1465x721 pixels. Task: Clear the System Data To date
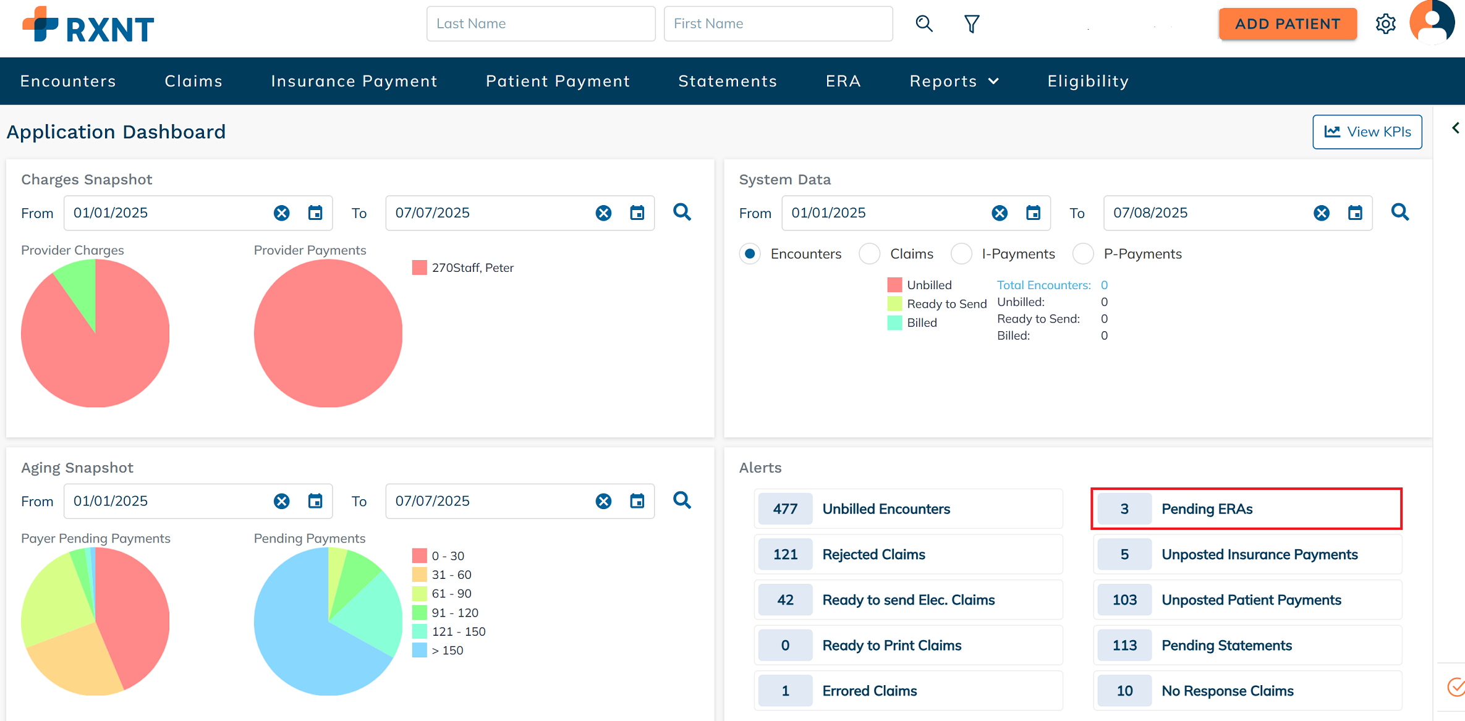click(1322, 213)
